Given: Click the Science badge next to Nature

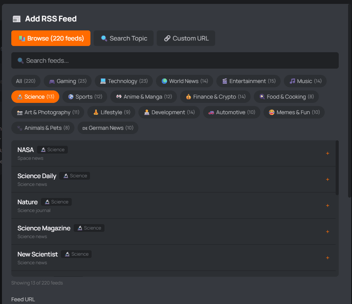Looking at the screenshot, I should coord(56,202).
